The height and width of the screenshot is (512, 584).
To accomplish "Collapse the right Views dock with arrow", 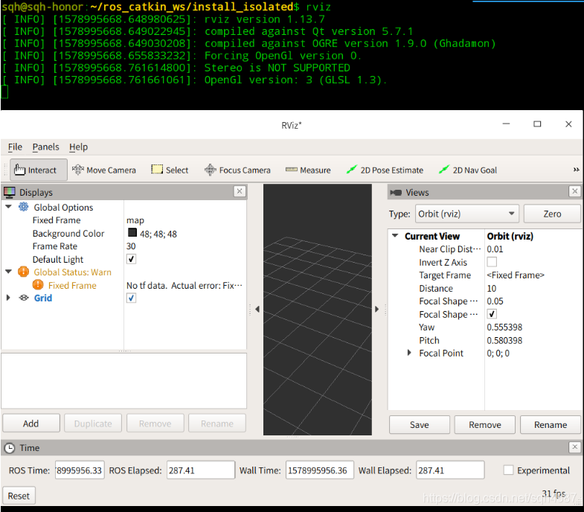I will [x=376, y=309].
